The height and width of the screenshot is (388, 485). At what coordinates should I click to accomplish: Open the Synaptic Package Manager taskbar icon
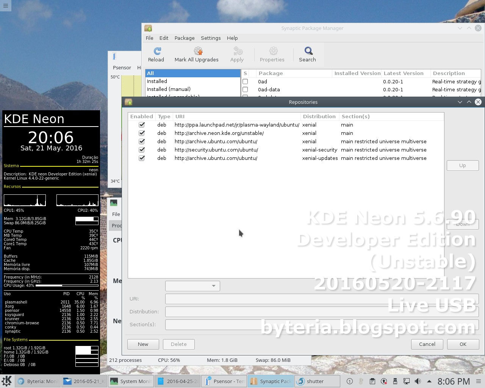[270, 381]
